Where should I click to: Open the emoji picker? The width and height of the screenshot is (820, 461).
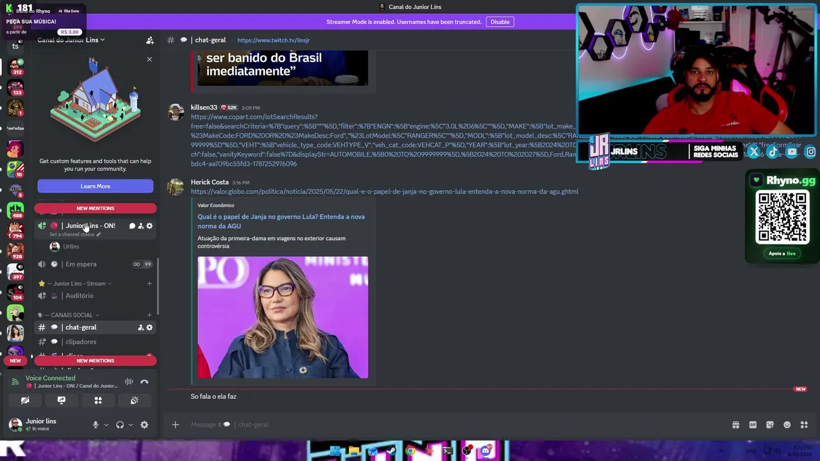[x=787, y=425]
